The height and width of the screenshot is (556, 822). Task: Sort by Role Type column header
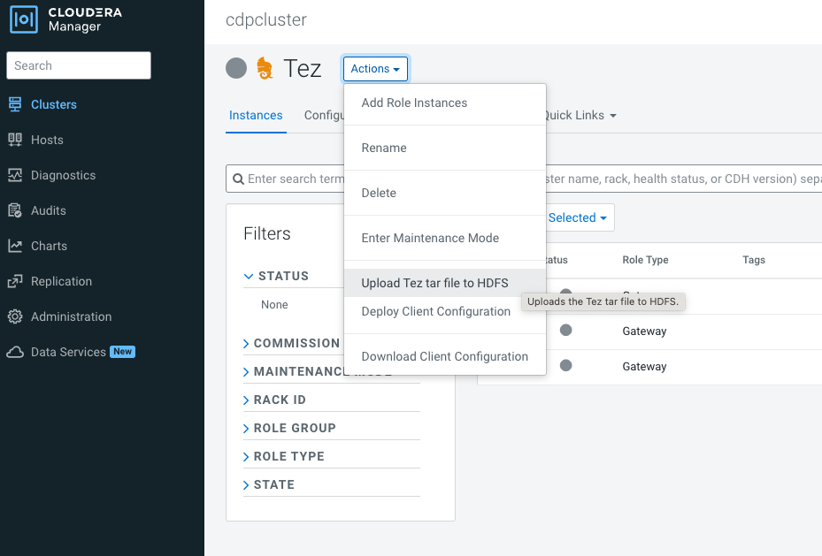[645, 260]
